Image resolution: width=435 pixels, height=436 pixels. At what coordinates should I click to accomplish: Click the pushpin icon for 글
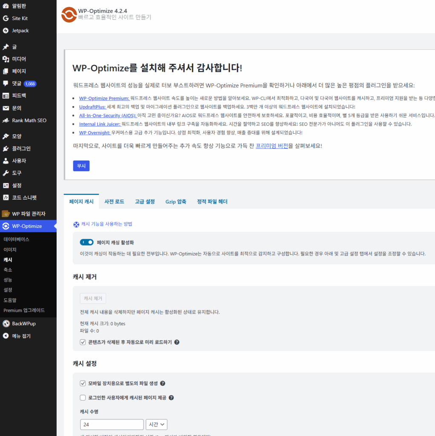[x=6, y=47]
